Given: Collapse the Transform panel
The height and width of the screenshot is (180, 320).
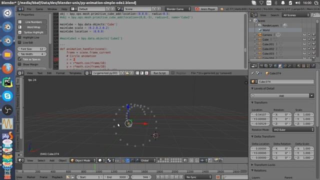Looking at the screenshot, I should click(x=252, y=102).
